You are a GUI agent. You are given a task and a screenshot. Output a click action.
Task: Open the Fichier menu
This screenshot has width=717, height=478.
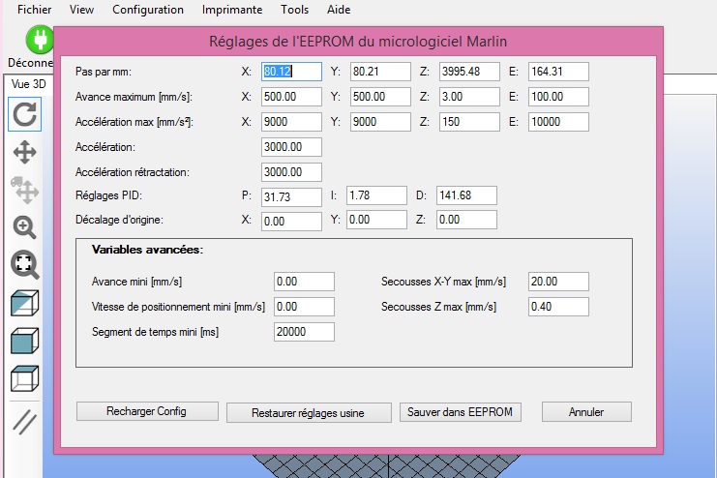[34, 10]
